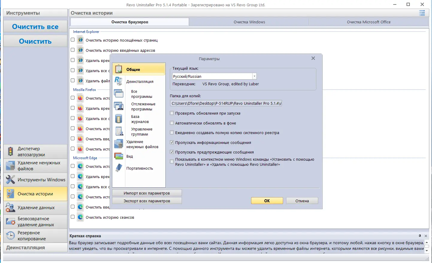Cancel the dialog with Отмена
This screenshot has width=432, height=263.
[302, 201]
